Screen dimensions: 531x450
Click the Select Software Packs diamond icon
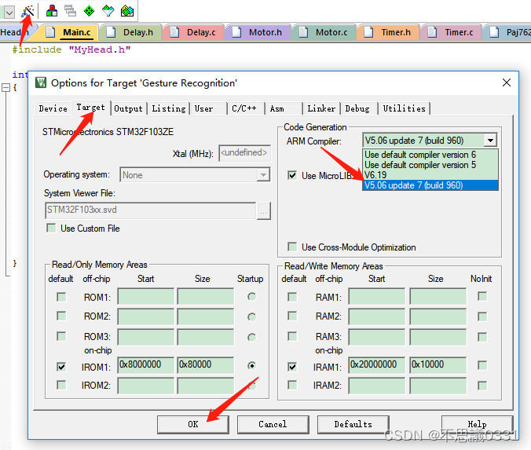coord(108,11)
